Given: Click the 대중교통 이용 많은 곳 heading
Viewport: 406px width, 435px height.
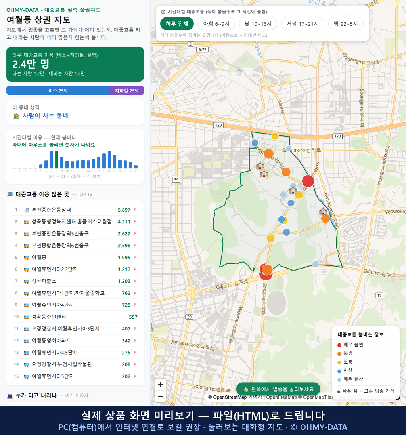Looking at the screenshot, I should coord(42,194).
